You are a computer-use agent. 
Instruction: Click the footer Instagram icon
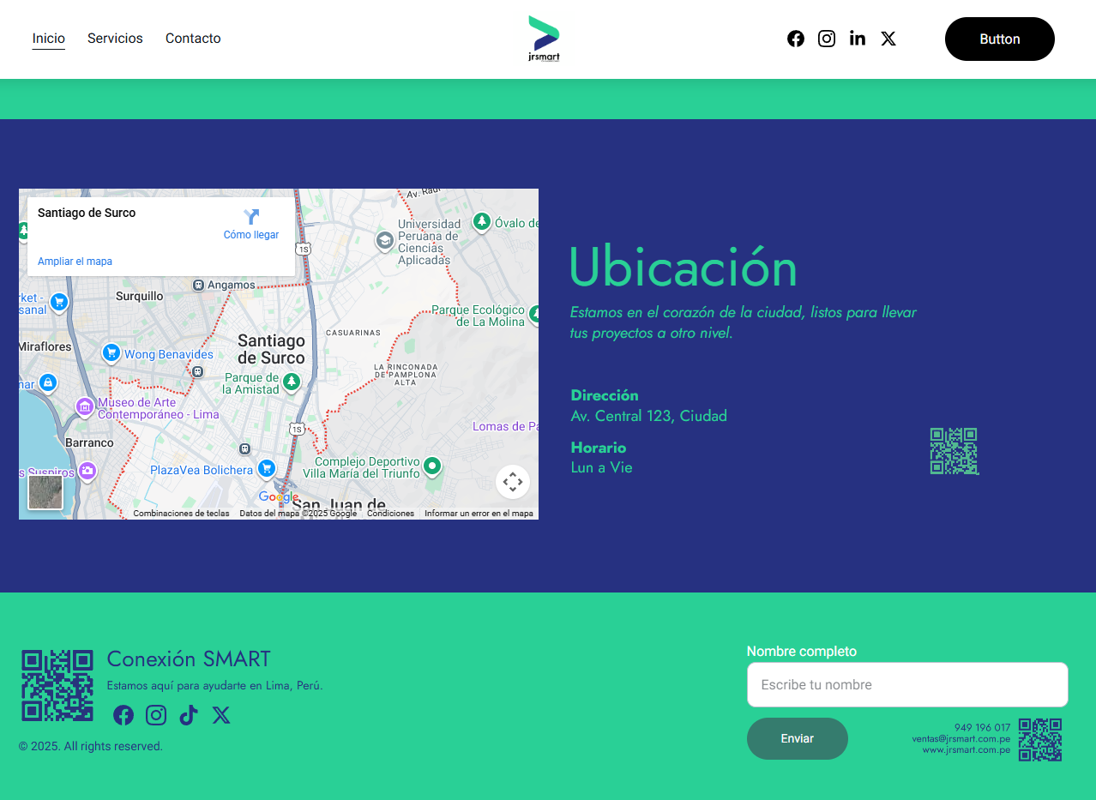pyautogui.click(x=156, y=715)
